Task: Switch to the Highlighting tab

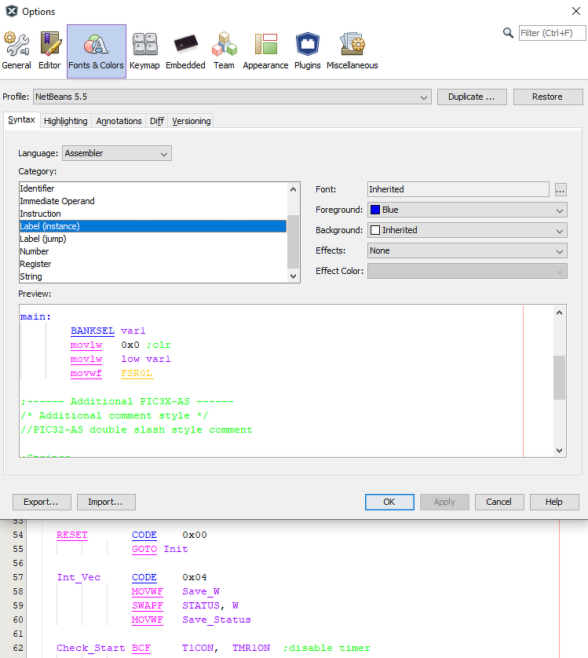Action: coord(65,121)
